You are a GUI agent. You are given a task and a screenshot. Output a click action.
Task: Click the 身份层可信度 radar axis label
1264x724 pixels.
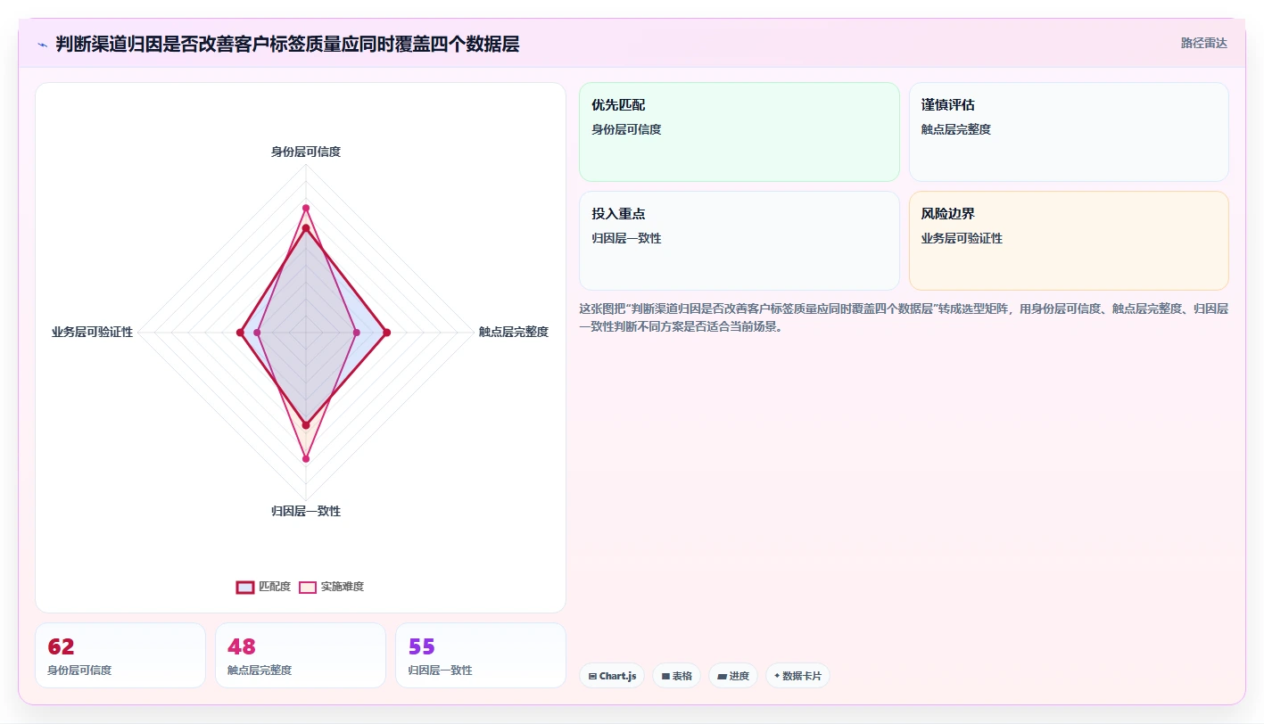(x=306, y=152)
